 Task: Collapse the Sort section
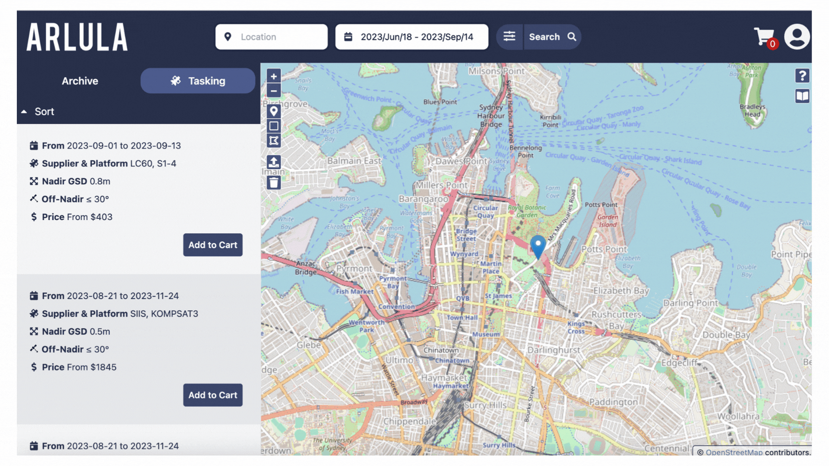(x=38, y=112)
